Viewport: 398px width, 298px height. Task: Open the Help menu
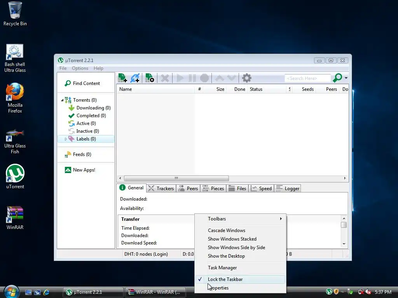pos(98,68)
